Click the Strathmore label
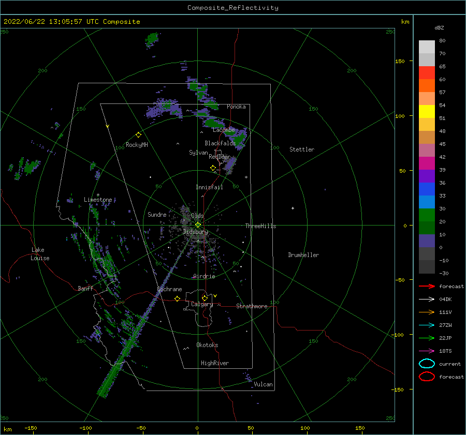This screenshot has height=435, width=466. 252,306
